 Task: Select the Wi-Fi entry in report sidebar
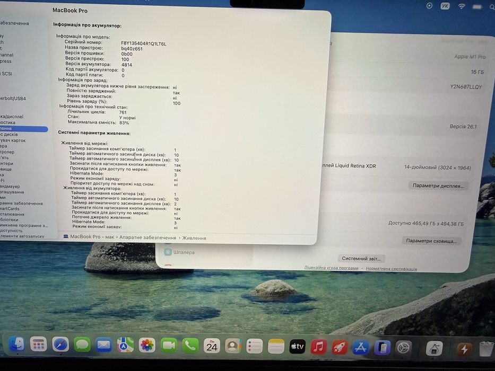click(2, 180)
